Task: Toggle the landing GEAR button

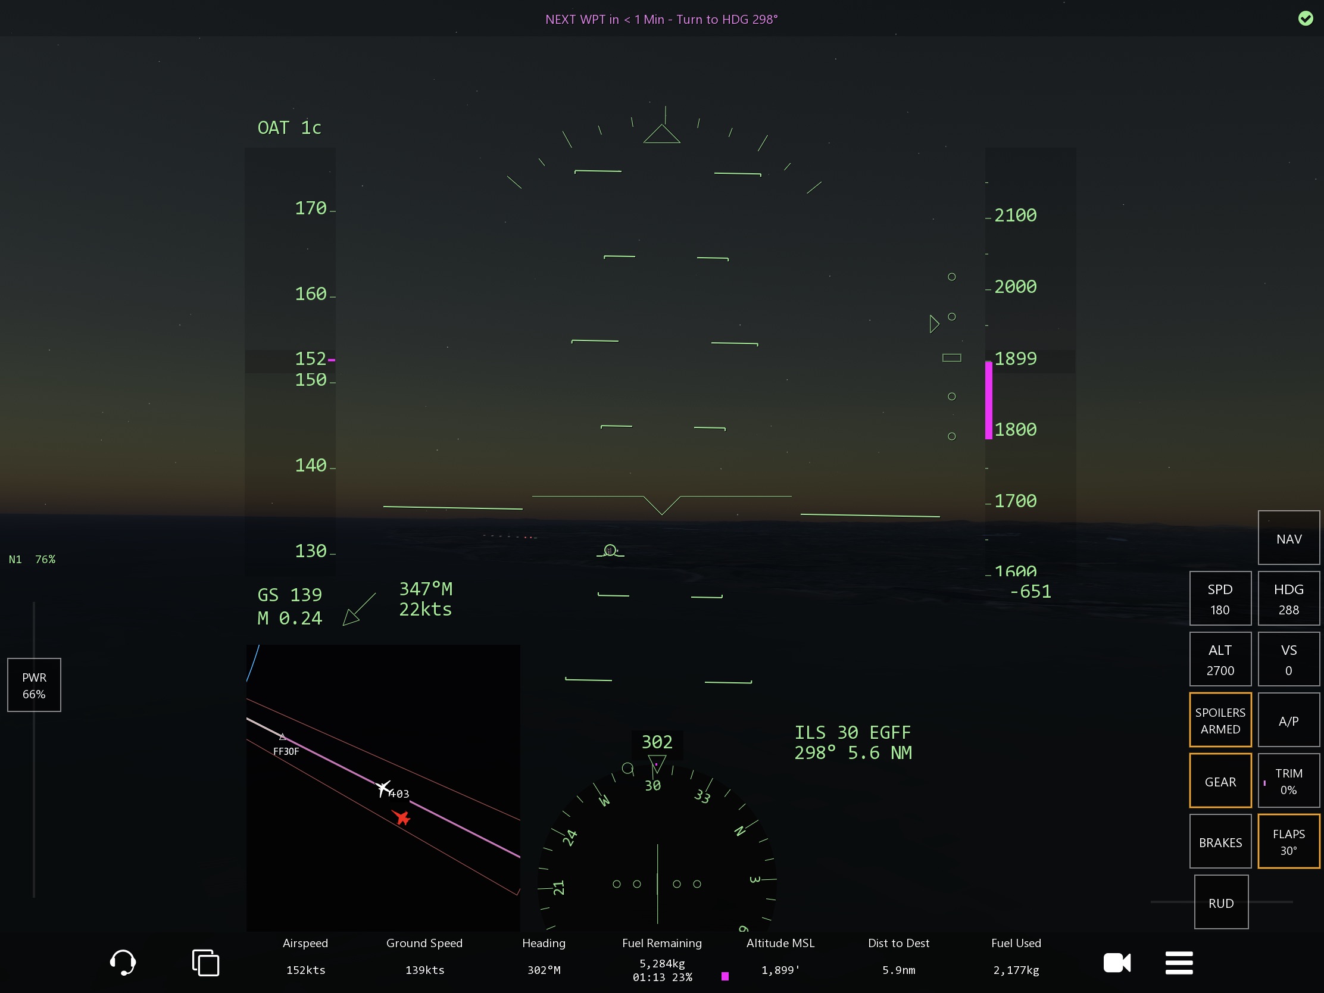Action: [1220, 781]
